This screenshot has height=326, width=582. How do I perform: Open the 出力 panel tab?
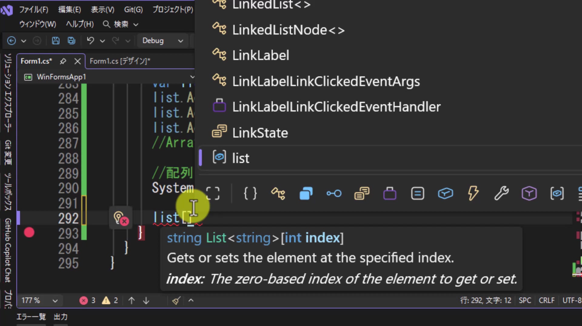61,317
